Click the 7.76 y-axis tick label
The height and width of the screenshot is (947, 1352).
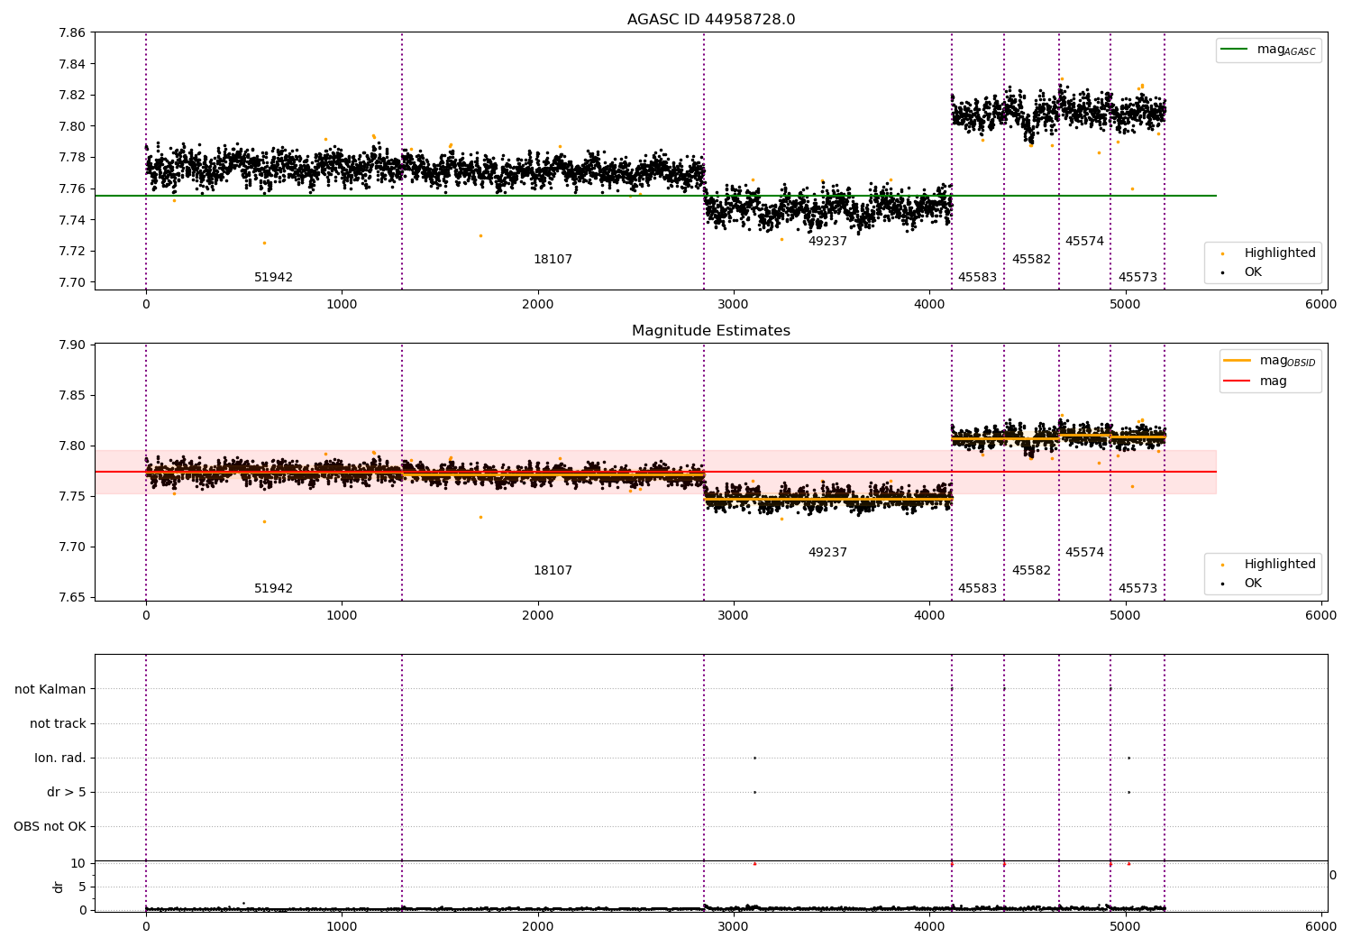[71, 188]
